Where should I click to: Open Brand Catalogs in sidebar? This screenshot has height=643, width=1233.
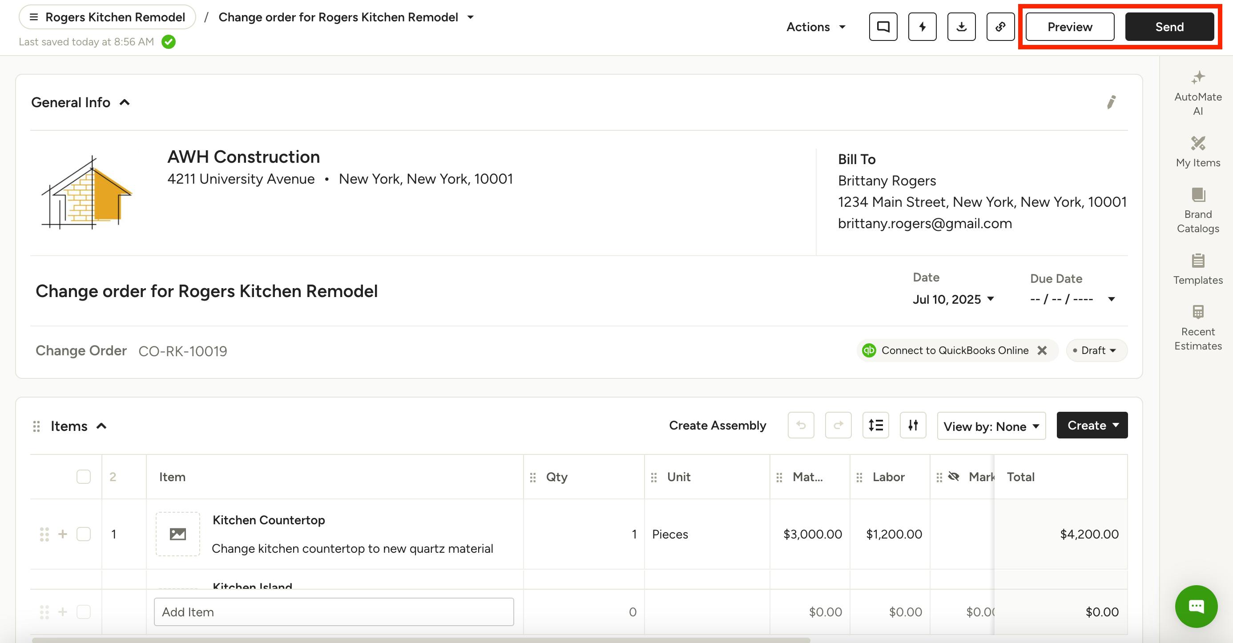(x=1197, y=210)
